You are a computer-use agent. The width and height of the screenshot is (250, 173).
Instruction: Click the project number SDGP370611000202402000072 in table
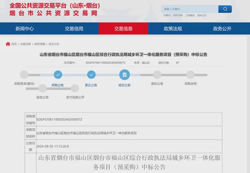click(x=59, y=119)
